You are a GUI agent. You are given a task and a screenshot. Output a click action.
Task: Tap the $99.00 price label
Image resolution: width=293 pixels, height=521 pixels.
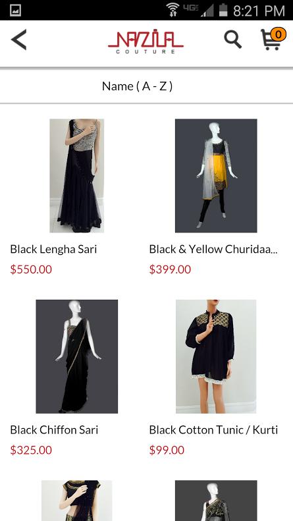167,451
